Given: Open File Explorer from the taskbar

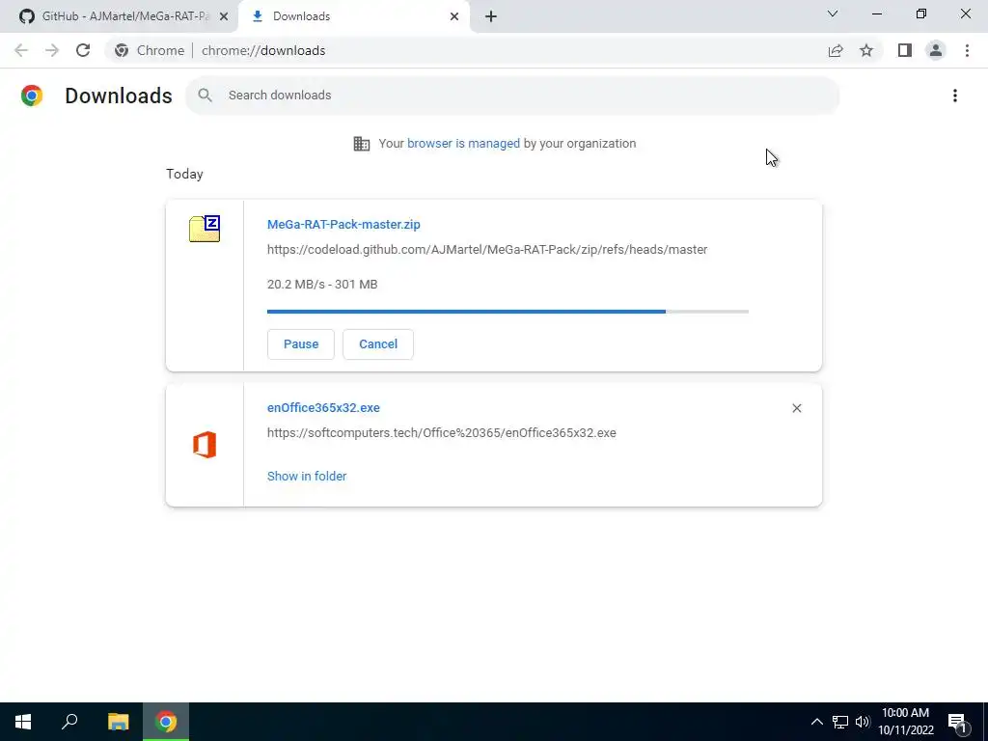Looking at the screenshot, I should [118, 722].
